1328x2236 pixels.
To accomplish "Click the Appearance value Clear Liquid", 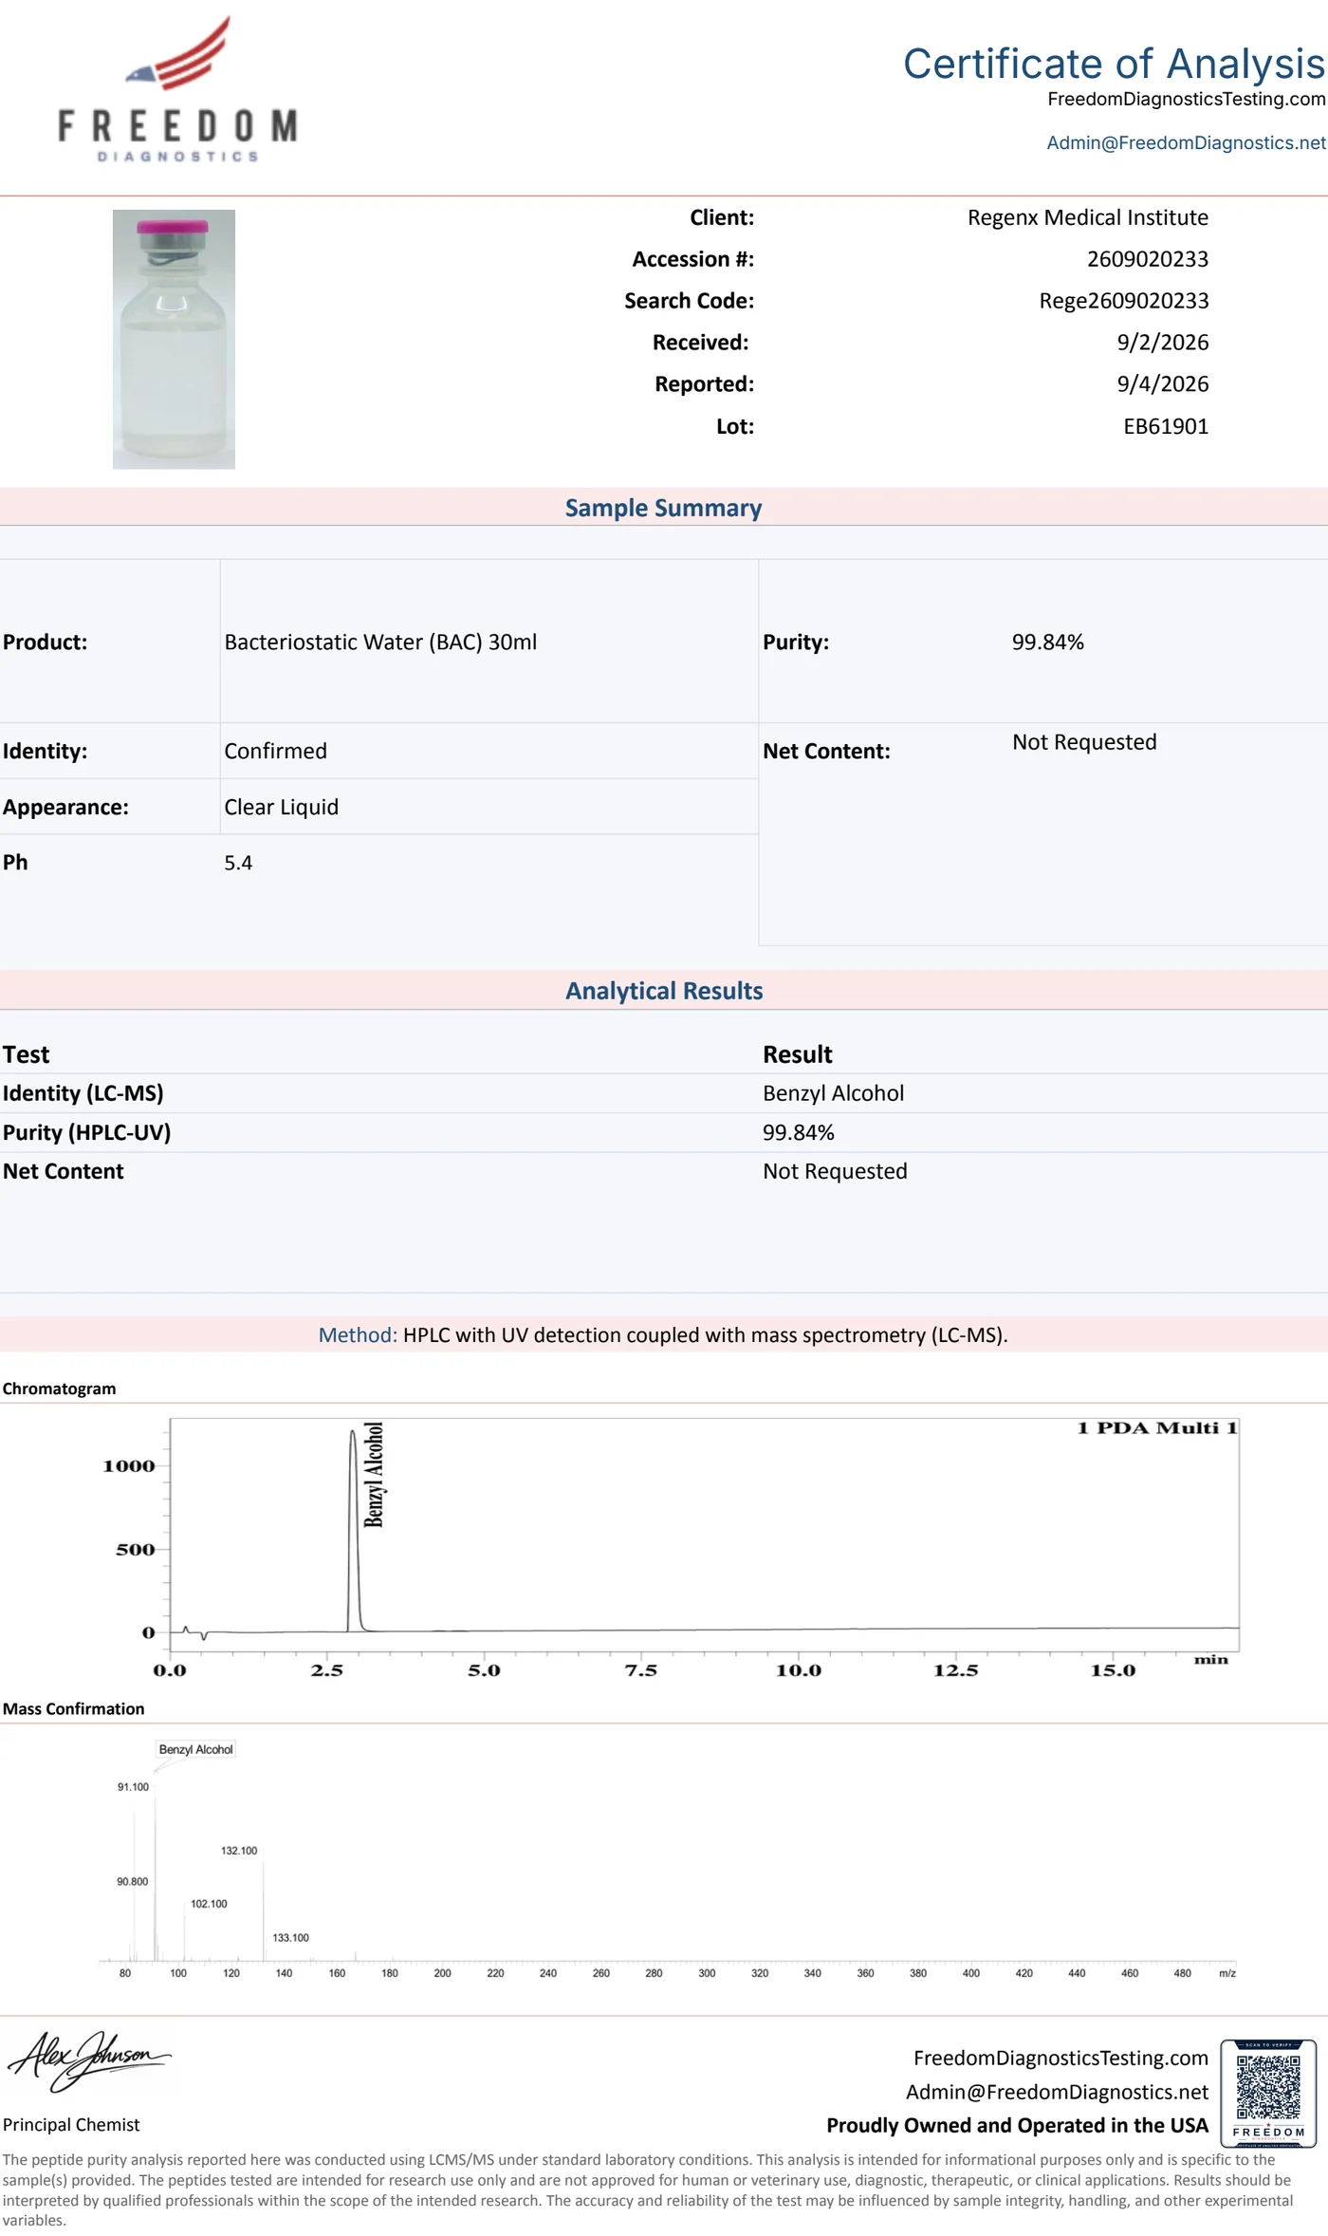I will pos(281,807).
